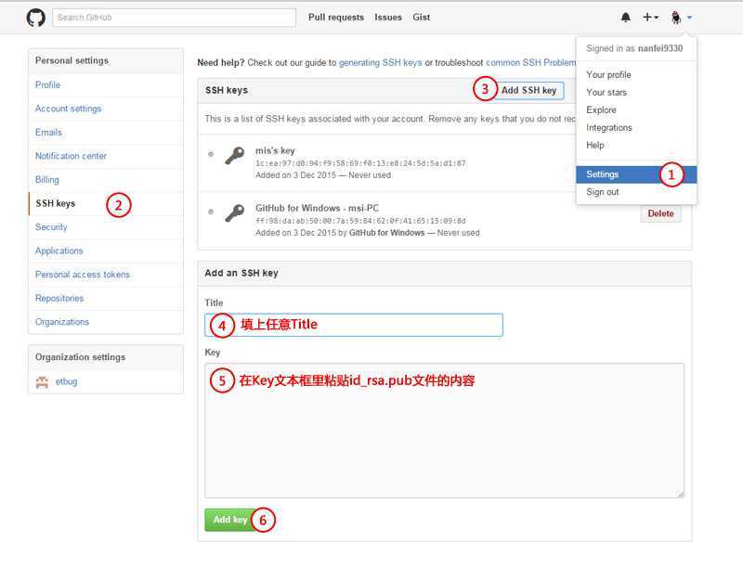The image size is (743, 566).
Task: Choose Your stars from the user menu
Action: click(x=636, y=92)
